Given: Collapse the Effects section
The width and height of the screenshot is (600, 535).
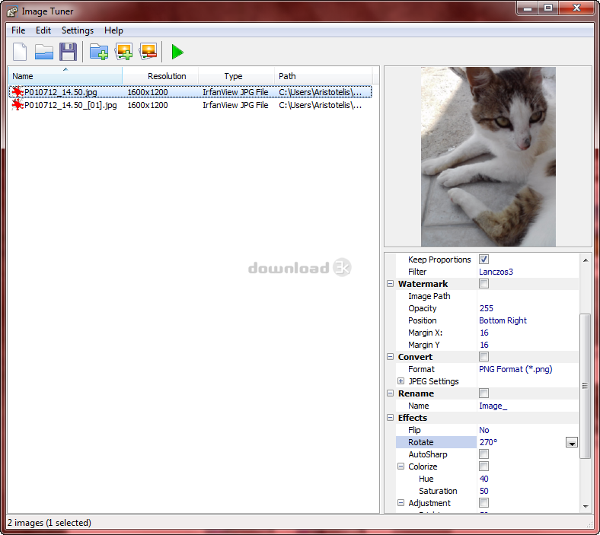Looking at the screenshot, I should click(x=390, y=418).
